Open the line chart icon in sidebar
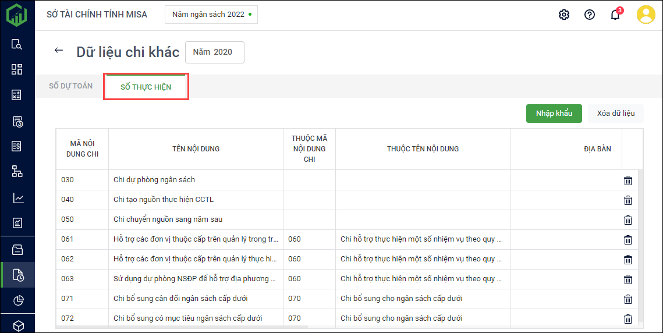This screenshot has width=663, height=333. click(18, 198)
